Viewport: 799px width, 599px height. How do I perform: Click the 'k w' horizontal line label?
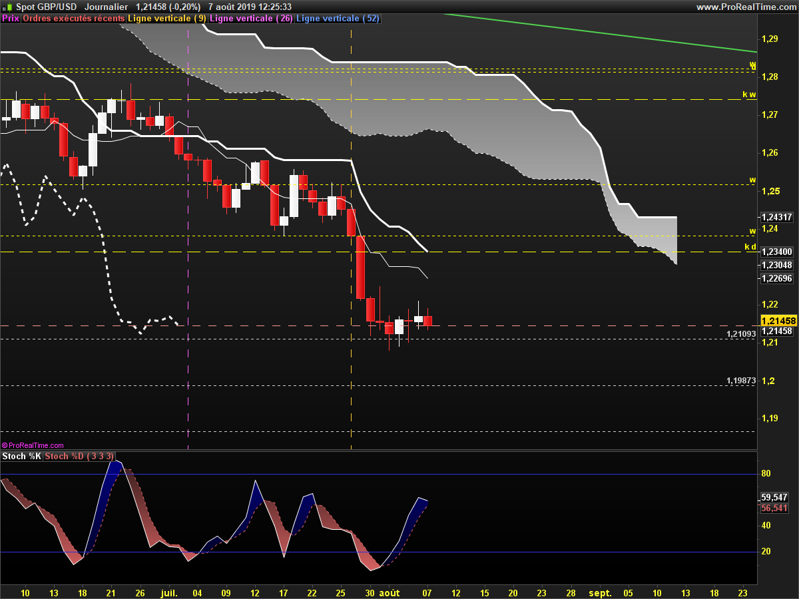[749, 95]
